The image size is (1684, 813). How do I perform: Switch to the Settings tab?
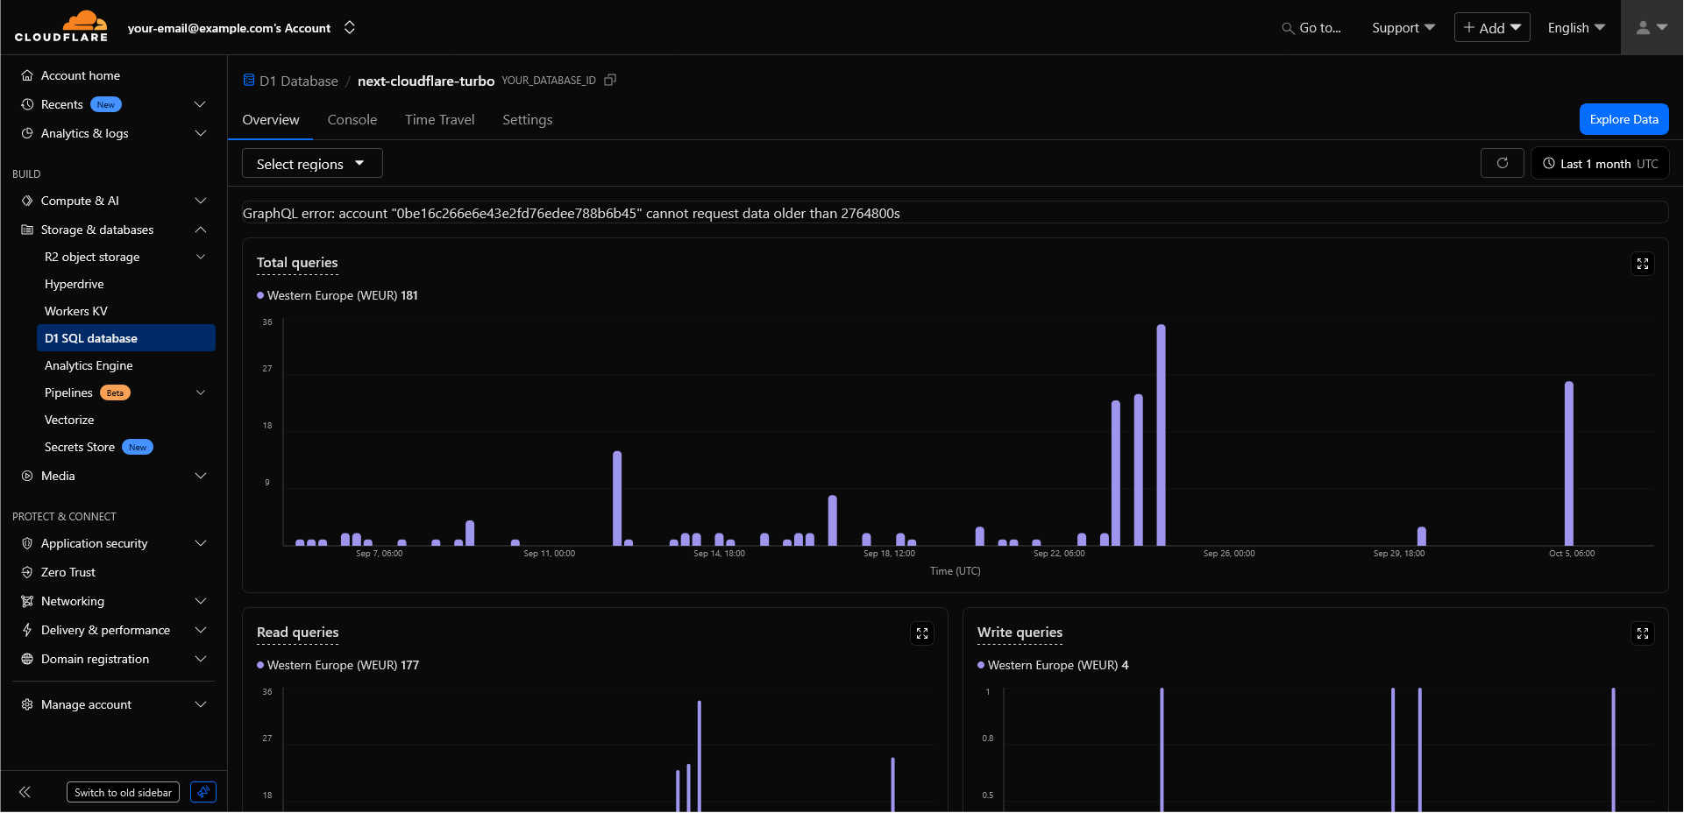[527, 120]
